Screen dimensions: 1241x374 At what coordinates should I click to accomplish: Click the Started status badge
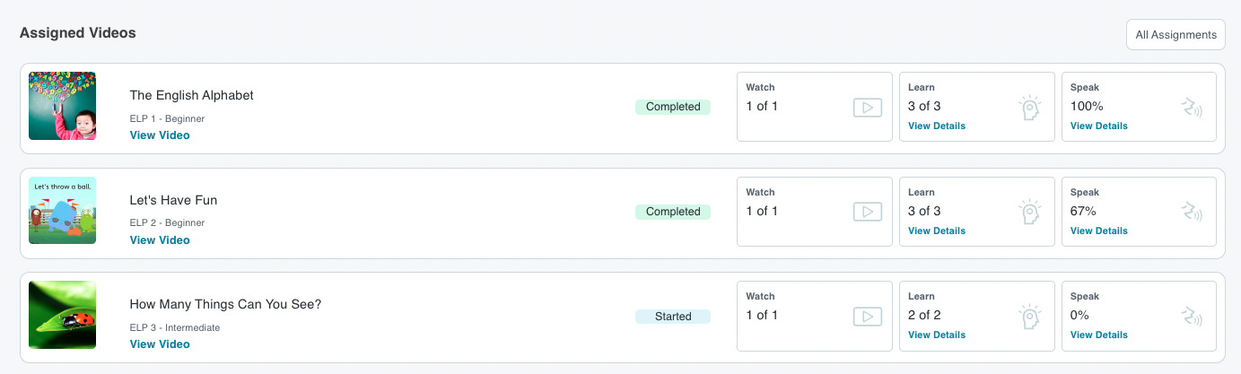(x=673, y=317)
